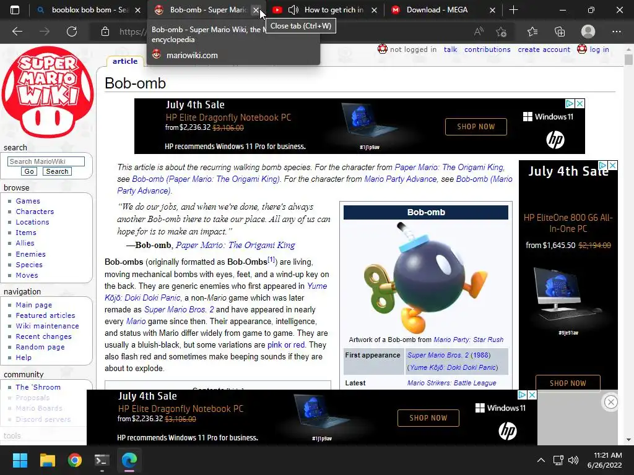Focus the Search MarioWiki input field

[46, 161]
